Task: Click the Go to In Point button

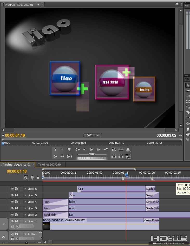Action: (x=55, y=156)
